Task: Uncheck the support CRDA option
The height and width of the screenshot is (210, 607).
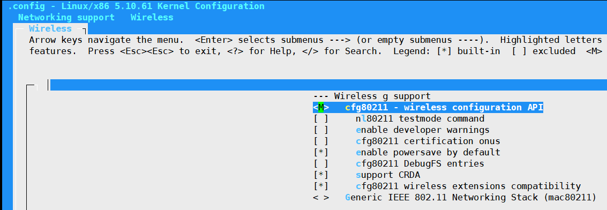Action: (x=321, y=175)
